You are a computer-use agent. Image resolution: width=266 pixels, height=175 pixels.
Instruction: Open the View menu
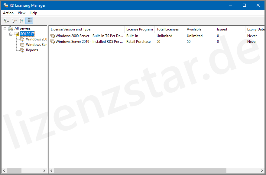click(21, 13)
